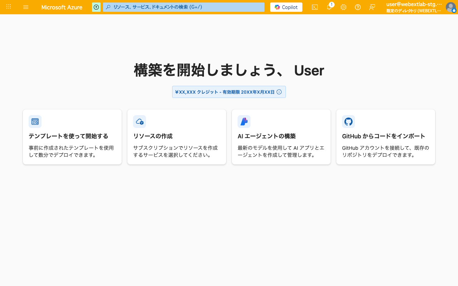Click the クレジット expiration banner

225,92
